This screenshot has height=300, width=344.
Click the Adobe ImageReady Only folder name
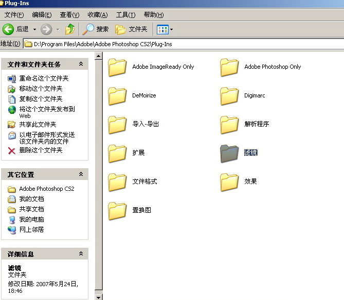(163, 67)
